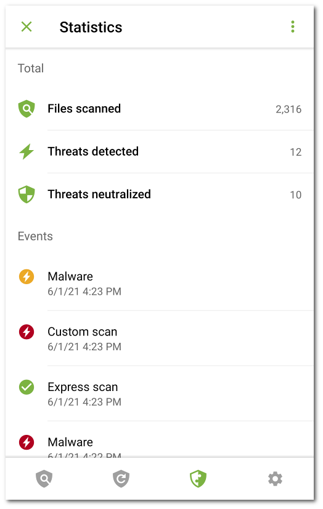
Task: Click the red Custom scan event icon
Action: 27,332
